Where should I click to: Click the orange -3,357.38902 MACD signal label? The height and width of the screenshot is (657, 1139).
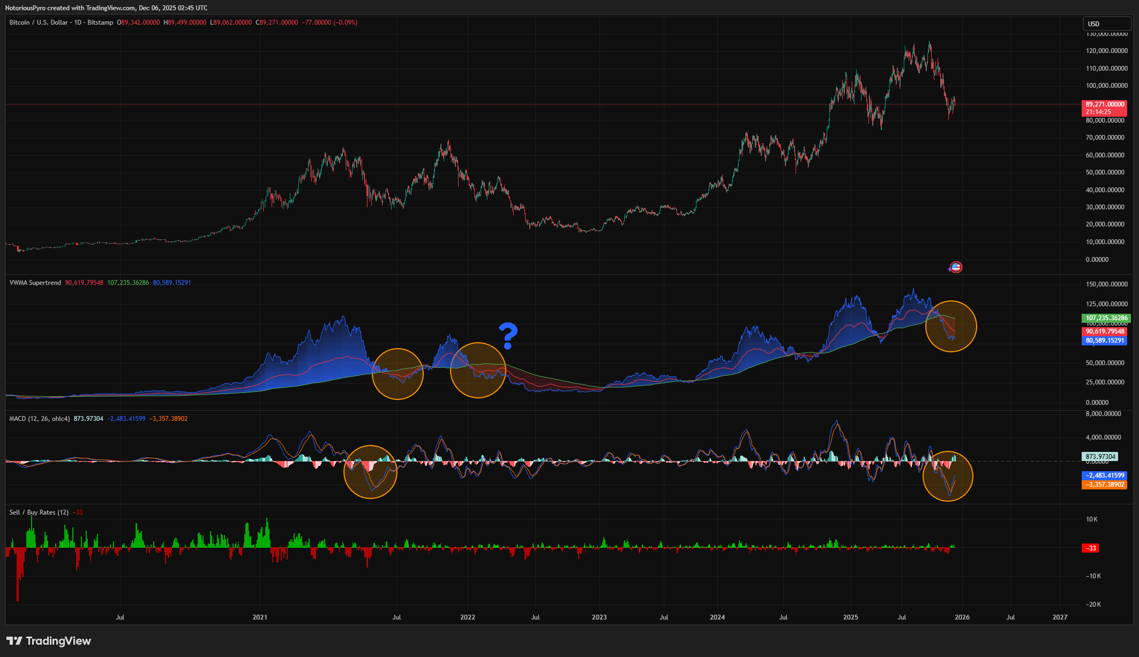1105,485
